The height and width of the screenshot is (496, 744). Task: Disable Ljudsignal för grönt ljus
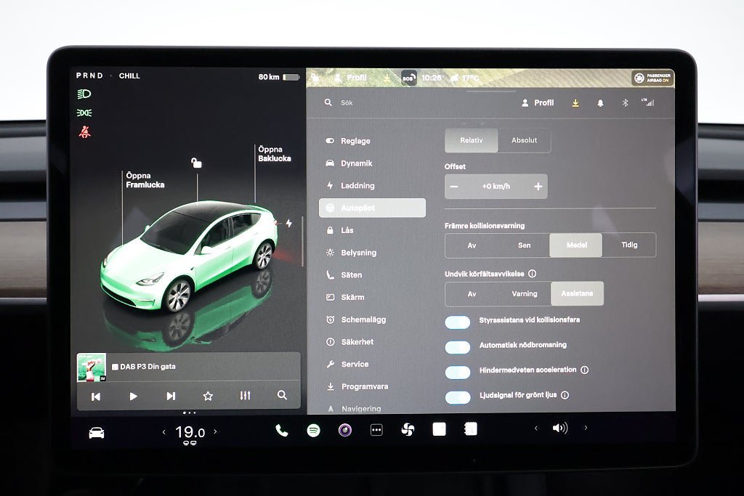[x=458, y=397]
